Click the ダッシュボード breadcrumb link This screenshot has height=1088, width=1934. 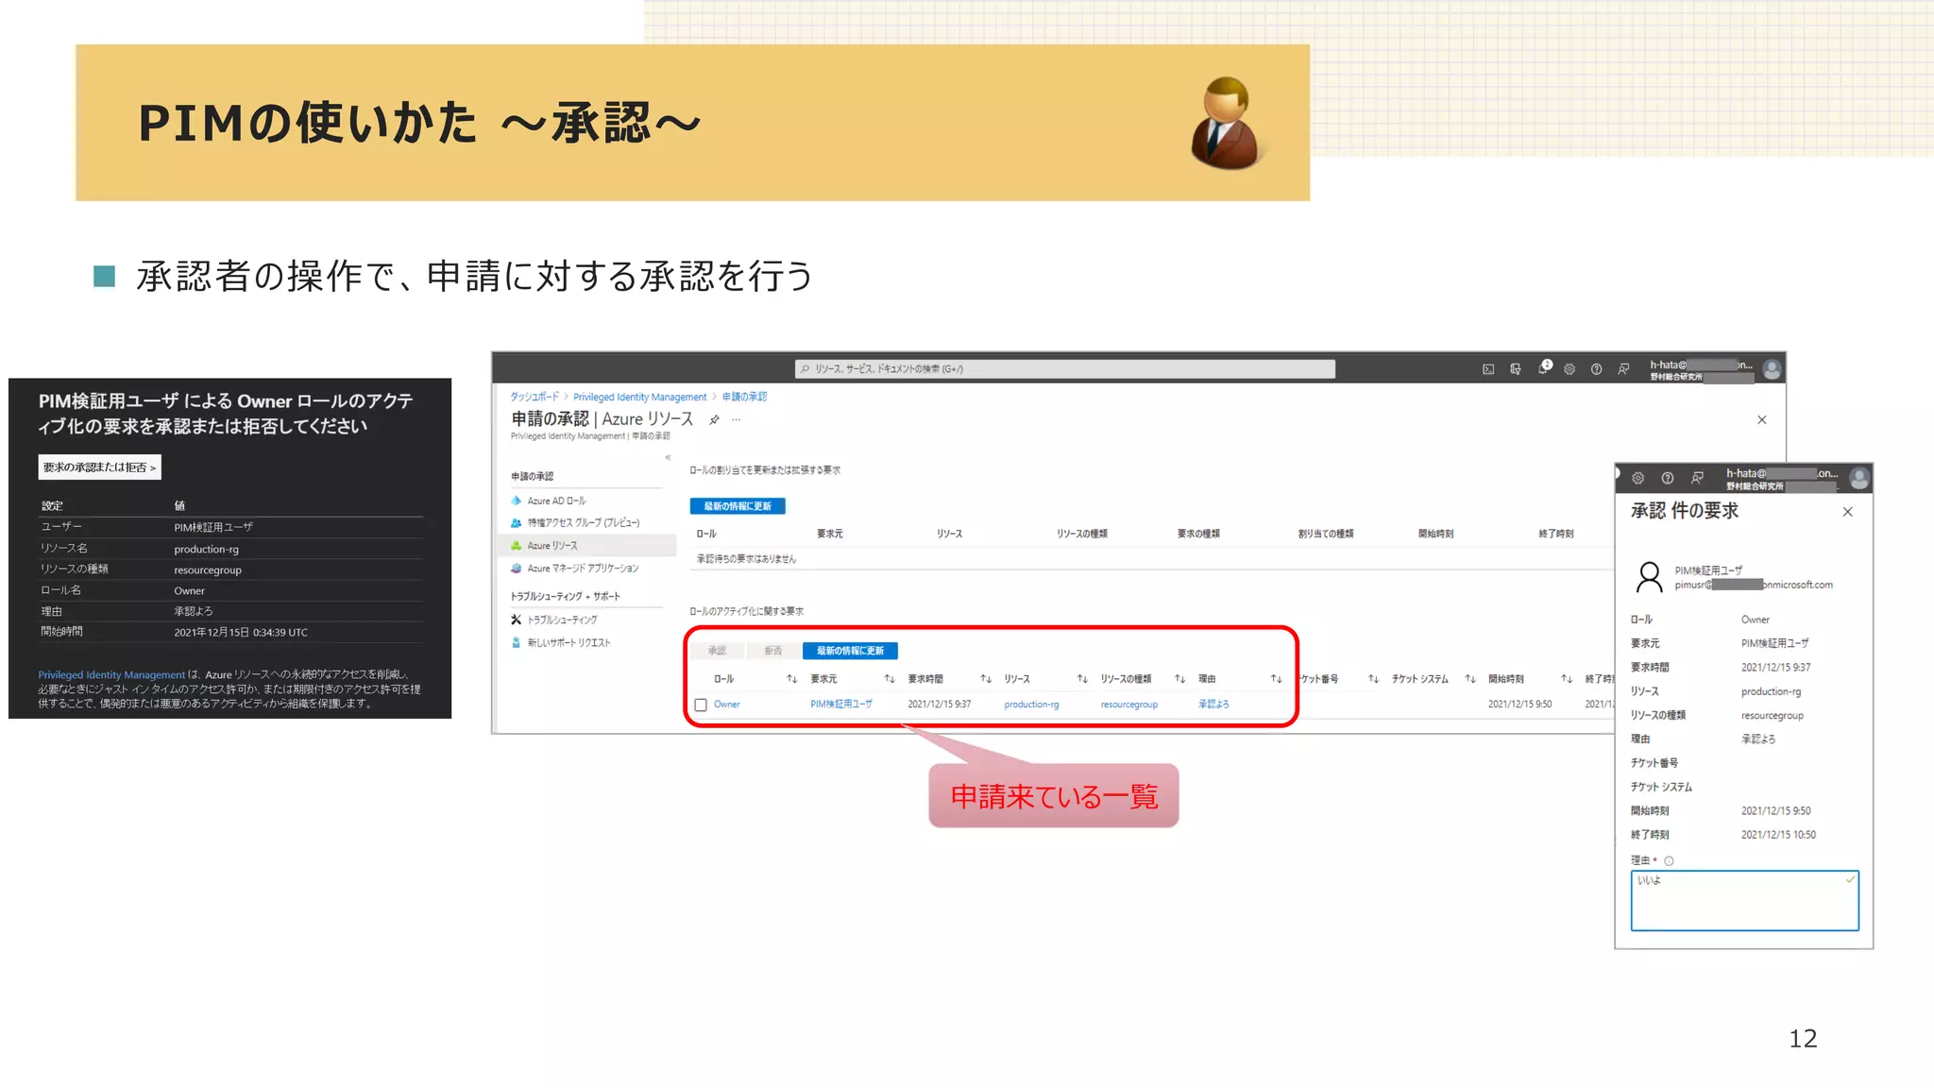pos(534,397)
